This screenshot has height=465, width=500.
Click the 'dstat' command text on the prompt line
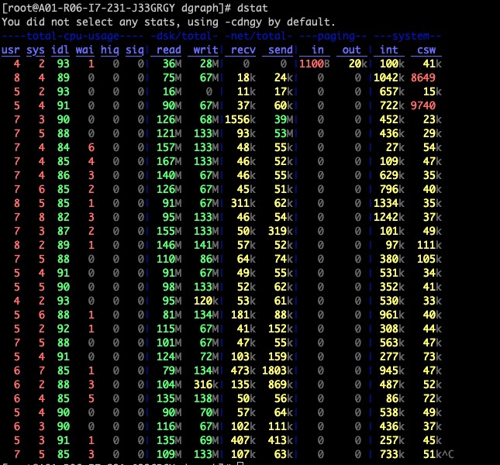[x=252, y=8]
